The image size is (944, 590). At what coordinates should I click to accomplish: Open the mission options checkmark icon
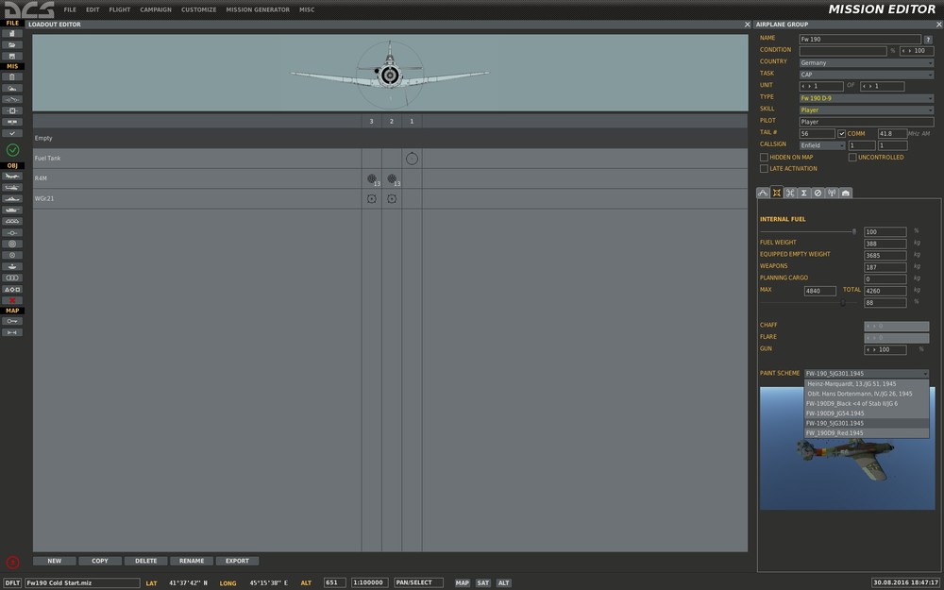12,133
